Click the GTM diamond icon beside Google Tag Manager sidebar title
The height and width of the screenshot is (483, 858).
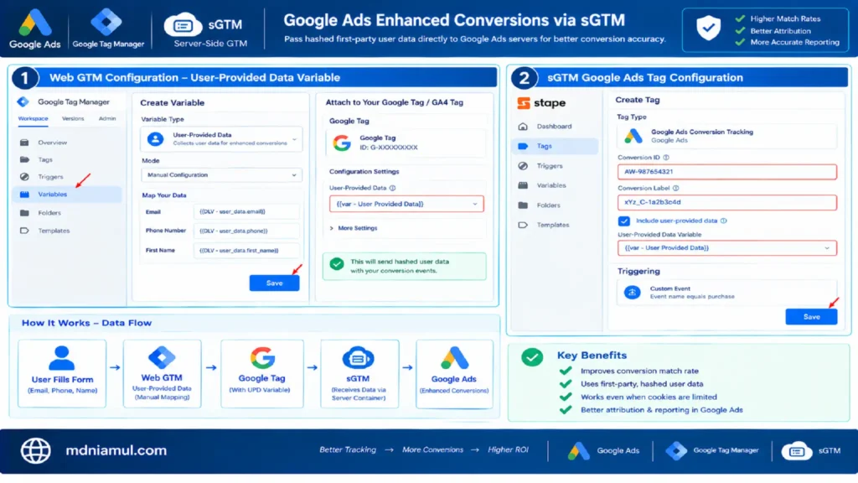(x=23, y=101)
